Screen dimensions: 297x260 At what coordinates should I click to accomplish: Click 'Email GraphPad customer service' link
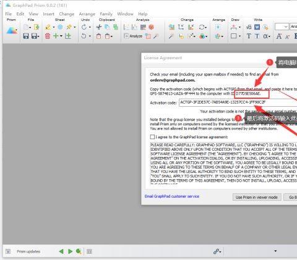tap(172, 196)
